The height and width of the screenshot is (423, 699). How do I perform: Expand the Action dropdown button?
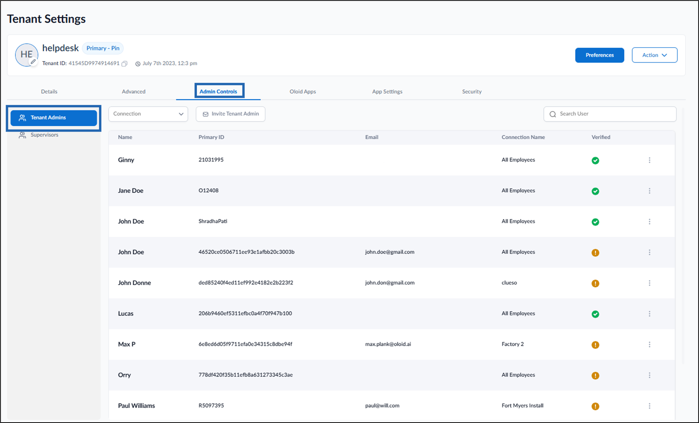tap(654, 55)
